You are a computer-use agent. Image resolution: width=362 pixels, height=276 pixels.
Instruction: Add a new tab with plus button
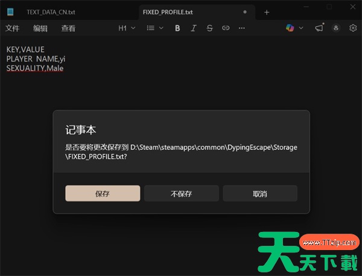pyautogui.click(x=267, y=12)
